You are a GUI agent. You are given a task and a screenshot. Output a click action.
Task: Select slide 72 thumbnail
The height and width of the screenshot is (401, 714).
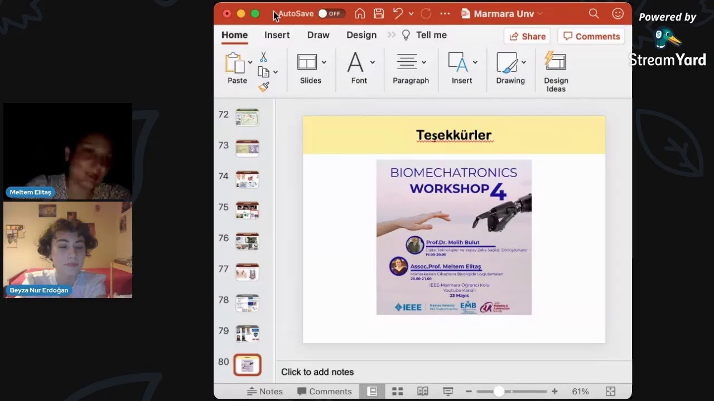[247, 118]
